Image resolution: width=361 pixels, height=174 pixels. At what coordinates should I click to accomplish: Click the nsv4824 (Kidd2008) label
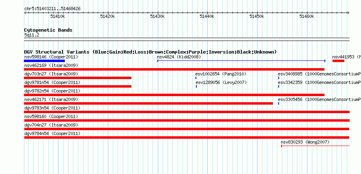pyautogui.click(x=179, y=57)
